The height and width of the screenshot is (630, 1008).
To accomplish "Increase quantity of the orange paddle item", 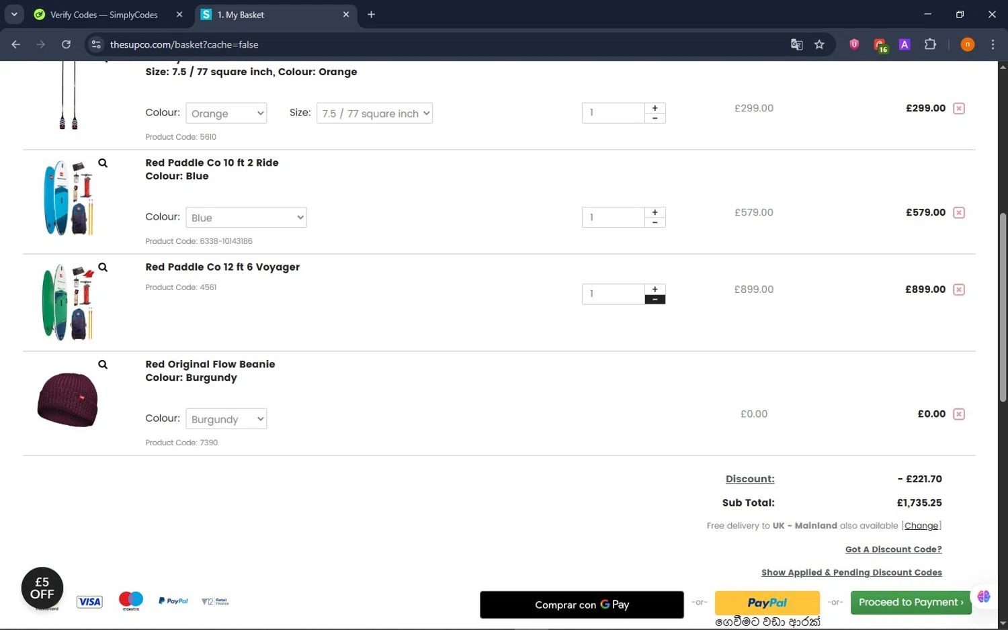I will pos(655,107).
